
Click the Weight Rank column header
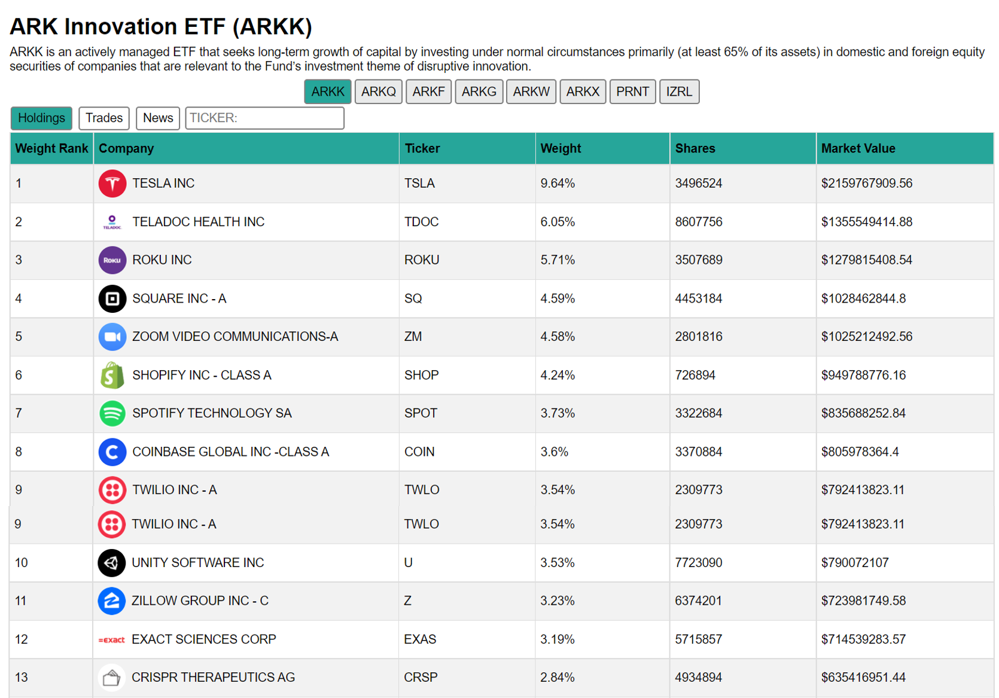51,148
